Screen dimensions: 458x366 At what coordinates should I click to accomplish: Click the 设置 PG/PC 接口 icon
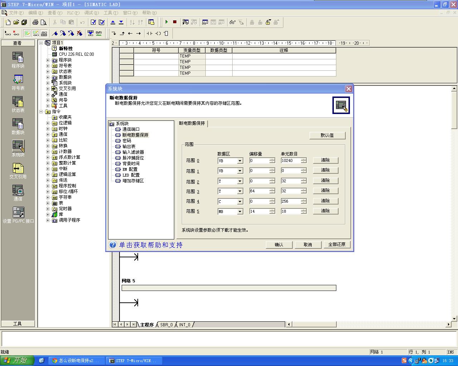tap(18, 215)
